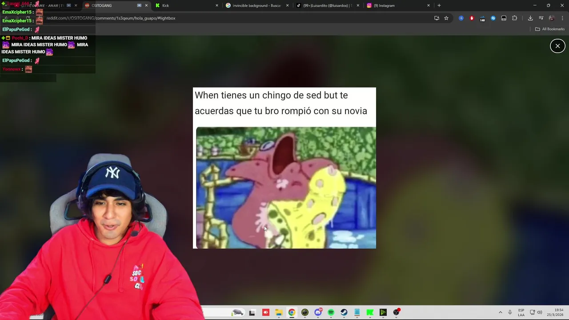Close the invincible background tab

click(287, 5)
